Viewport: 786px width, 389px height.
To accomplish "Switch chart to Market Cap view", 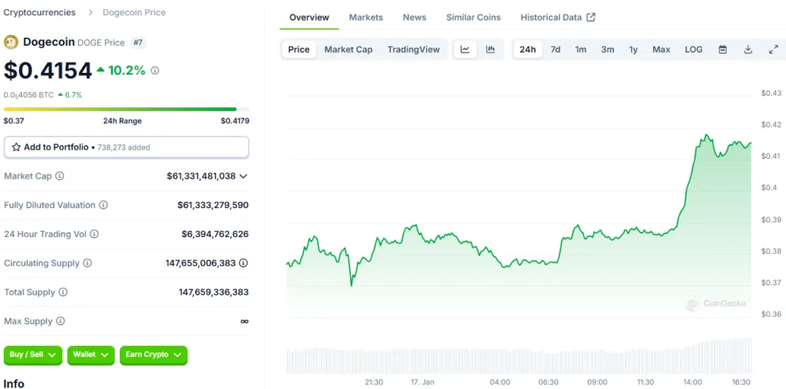I will tap(348, 49).
